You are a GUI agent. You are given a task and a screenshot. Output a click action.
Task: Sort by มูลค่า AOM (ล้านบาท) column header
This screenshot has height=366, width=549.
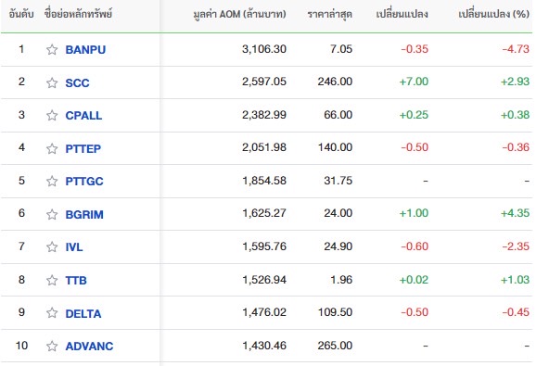[239, 14]
